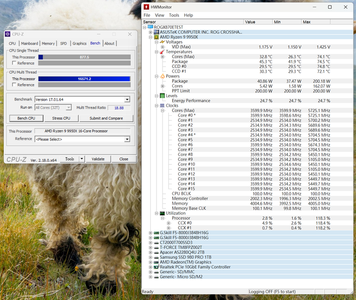Click the CT2000T700SSD3 drive icon
Viewport: 356px width, 300px height.
156,243
